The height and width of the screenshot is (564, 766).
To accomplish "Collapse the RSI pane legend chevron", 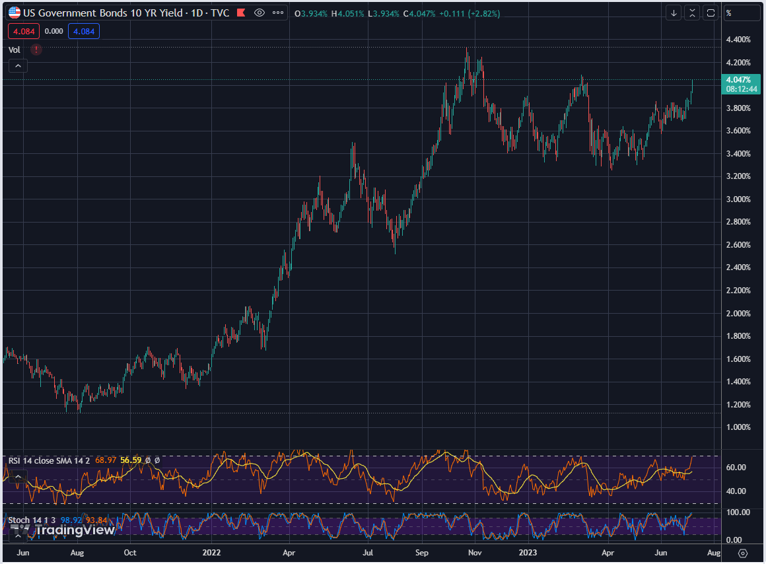I will point(18,477).
